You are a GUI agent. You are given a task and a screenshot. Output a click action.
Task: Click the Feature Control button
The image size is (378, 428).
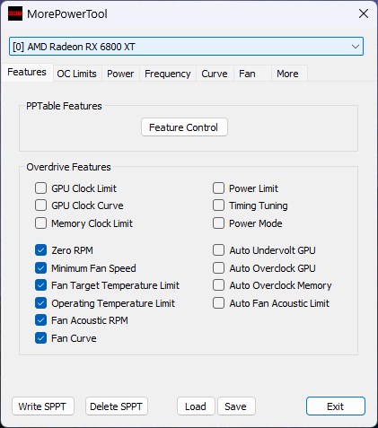[184, 127]
